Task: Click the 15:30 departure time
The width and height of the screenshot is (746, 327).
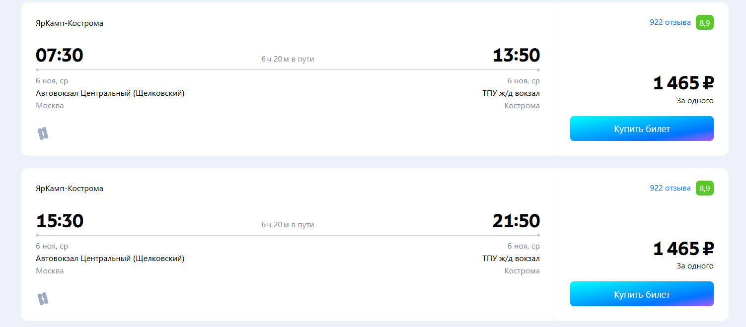Action: [60, 221]
